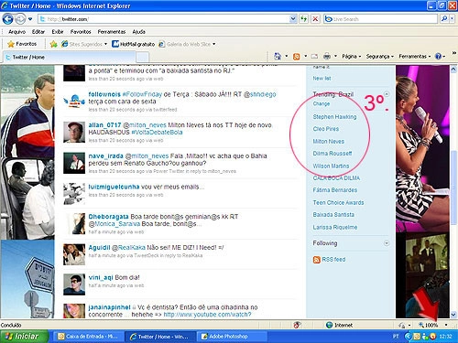458x343 pixels.
Task: Open the Página command bar dropdown
Action: [352, 57]
